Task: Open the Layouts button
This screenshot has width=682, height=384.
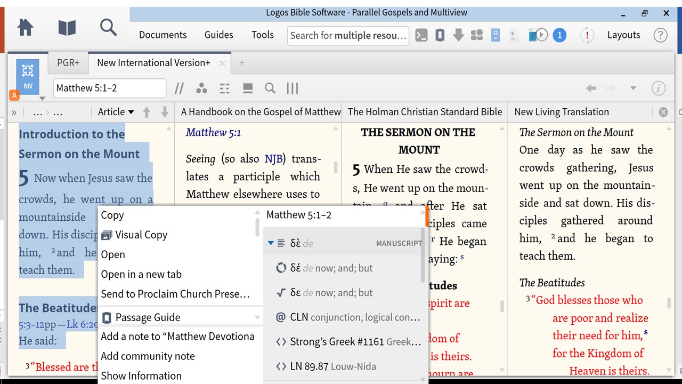Action: (623, 35)
